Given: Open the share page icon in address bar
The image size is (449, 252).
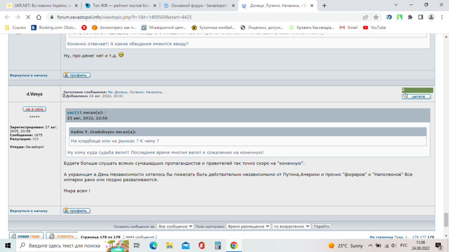Looking at the screenshot, I should tap(365, 17).
